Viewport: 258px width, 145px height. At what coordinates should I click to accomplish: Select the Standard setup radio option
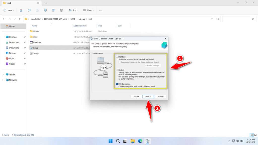[x=117, y=57]
